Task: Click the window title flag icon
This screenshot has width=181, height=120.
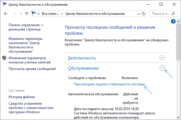Action: 5,4
